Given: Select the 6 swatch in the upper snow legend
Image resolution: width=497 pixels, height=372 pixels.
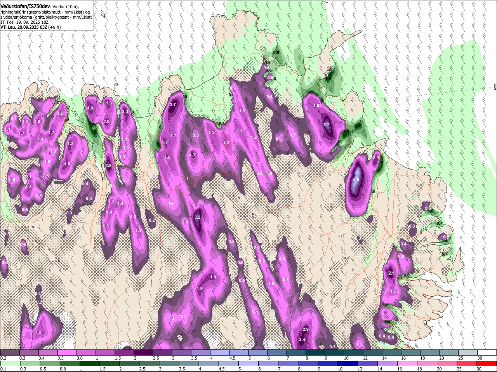Looking at the screenshot, I should click(276, 353).
